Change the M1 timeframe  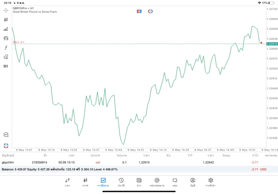click(x=6, y=66)
